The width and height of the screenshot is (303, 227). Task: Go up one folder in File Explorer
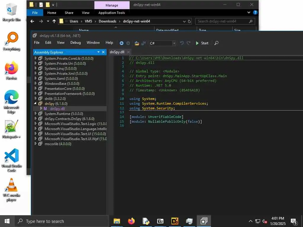54,21
